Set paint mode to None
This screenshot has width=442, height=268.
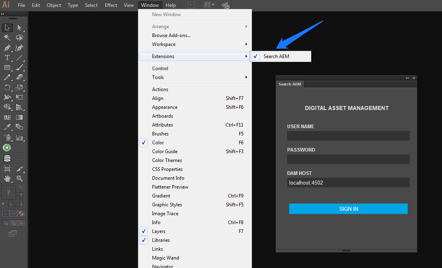pos(21,213)
